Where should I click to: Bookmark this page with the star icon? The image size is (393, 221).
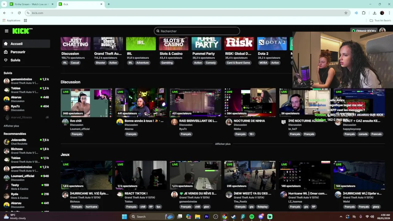tap(346, 13)
